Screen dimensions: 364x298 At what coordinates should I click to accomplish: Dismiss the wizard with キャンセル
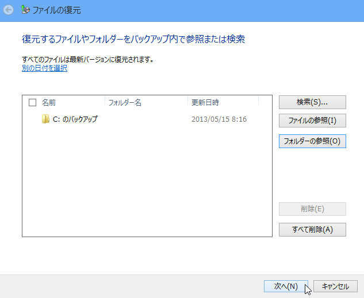335,286
